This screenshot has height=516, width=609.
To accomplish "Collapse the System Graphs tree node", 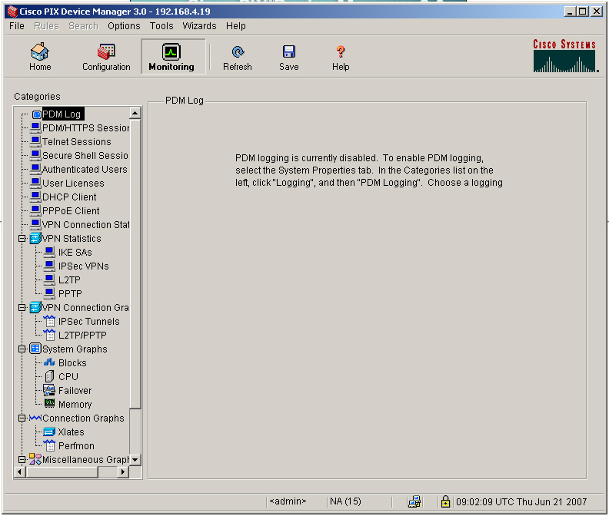I will (22, 349).
